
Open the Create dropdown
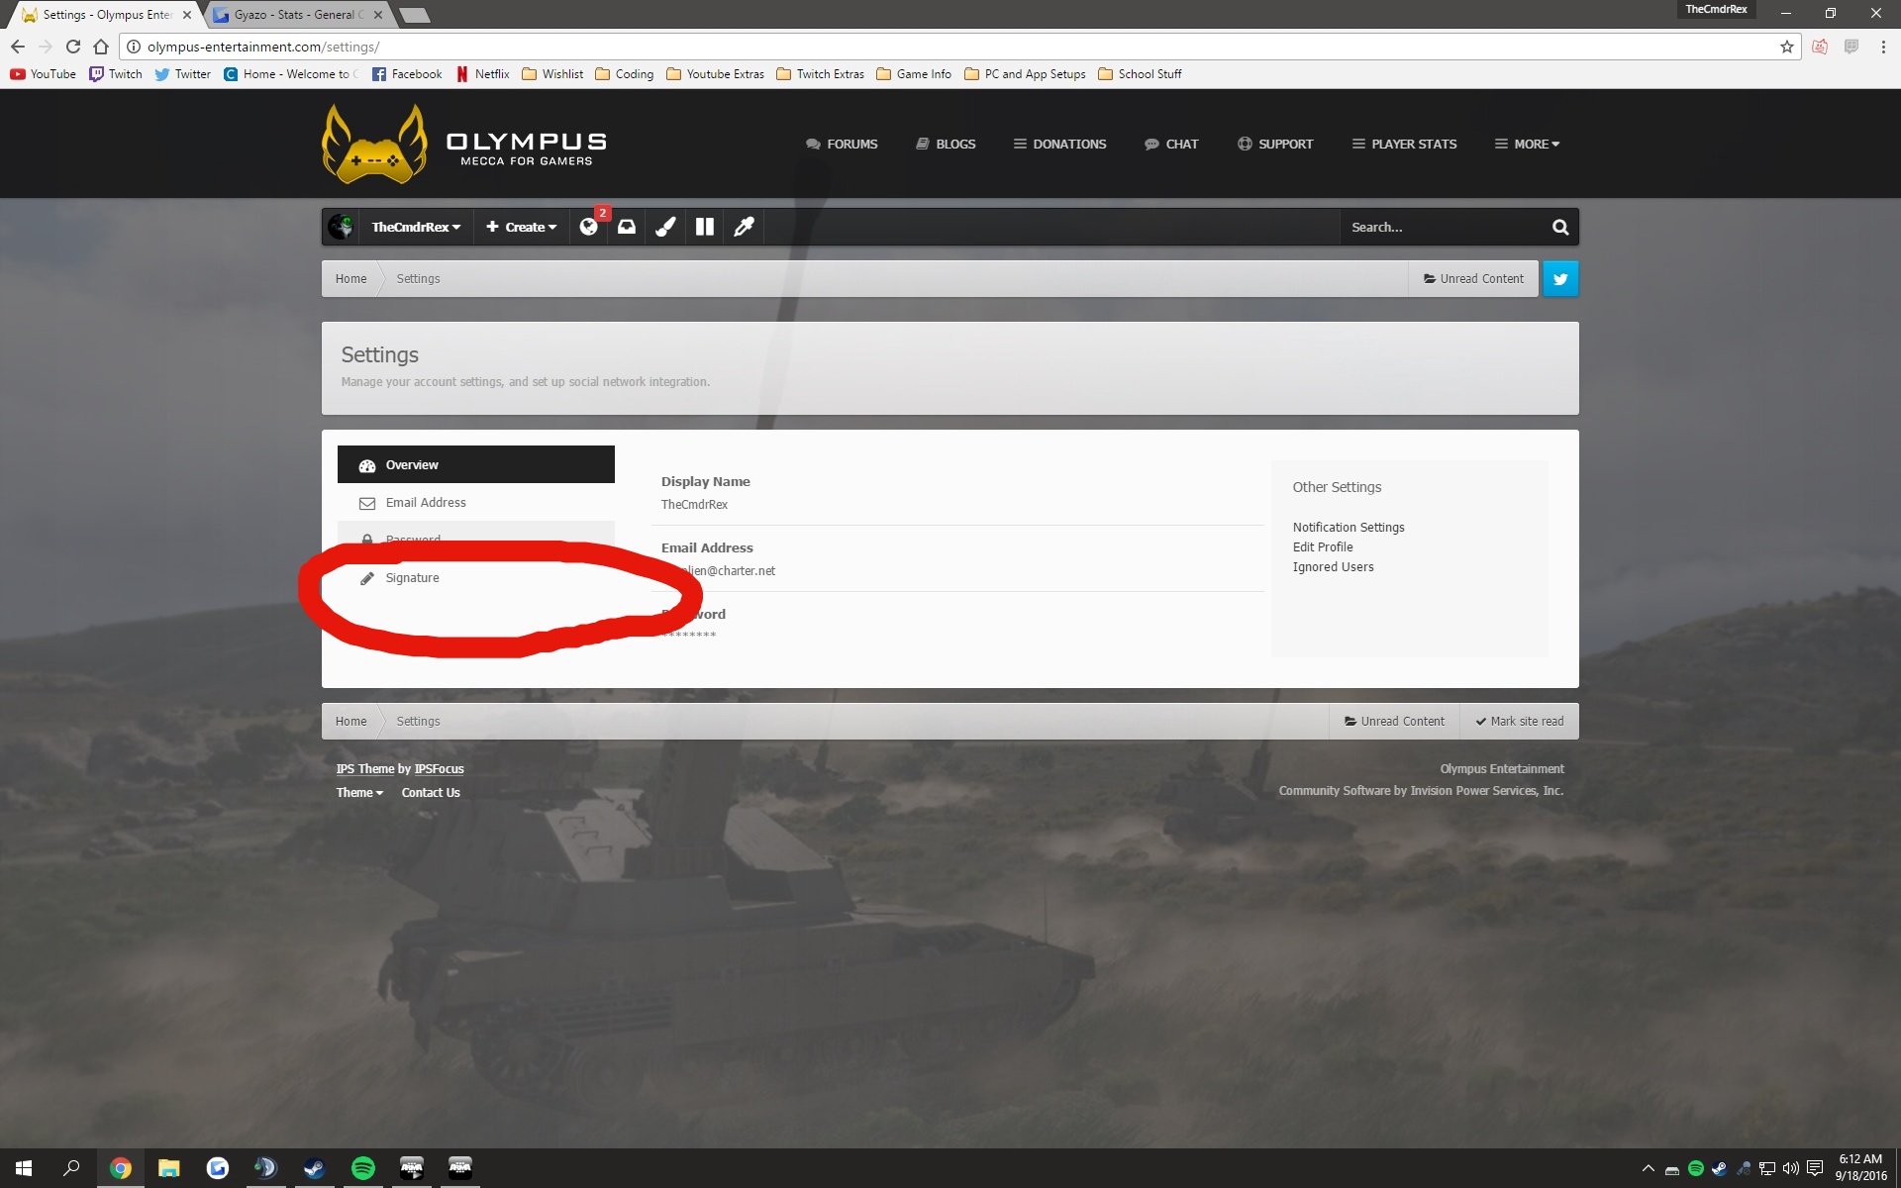521,227
